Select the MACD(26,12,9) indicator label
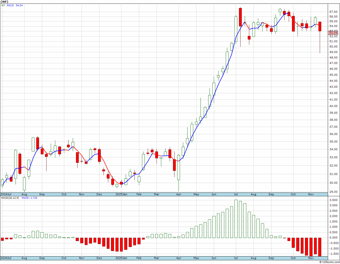 [10, 198]
